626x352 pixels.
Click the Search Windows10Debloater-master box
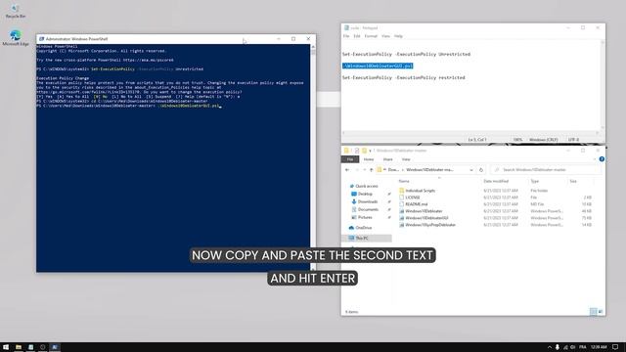pyautogui.click(x=546, y=169)
